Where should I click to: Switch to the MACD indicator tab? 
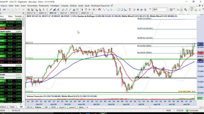point(53,107)
